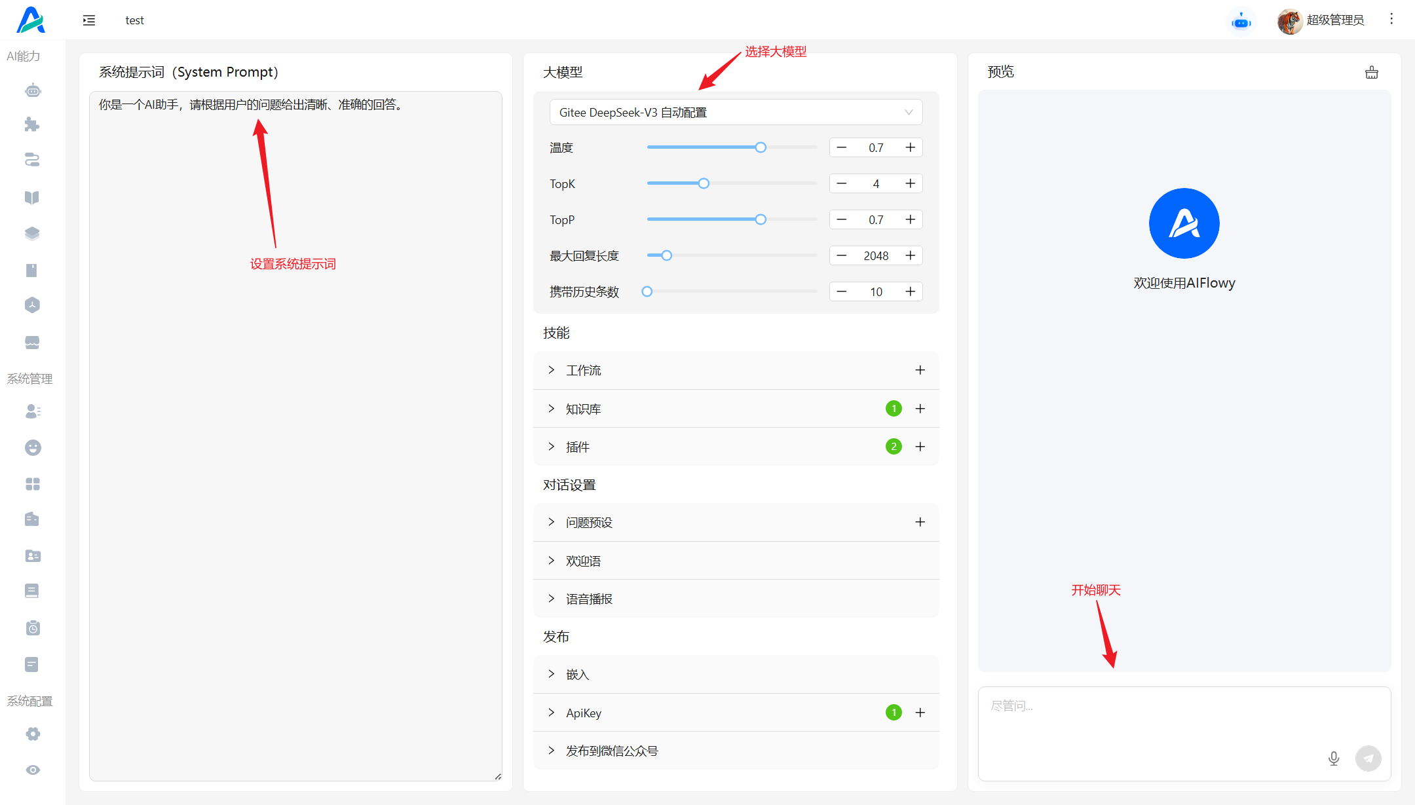
Task: Expand the 欢迎语 section
Action: 582,561
